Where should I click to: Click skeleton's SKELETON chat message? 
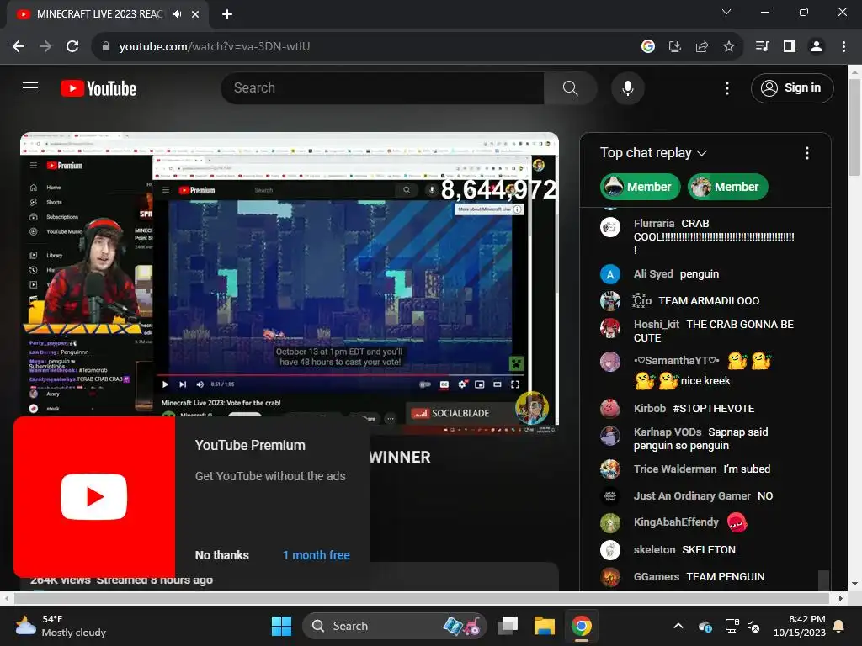[x=708, y=549]
